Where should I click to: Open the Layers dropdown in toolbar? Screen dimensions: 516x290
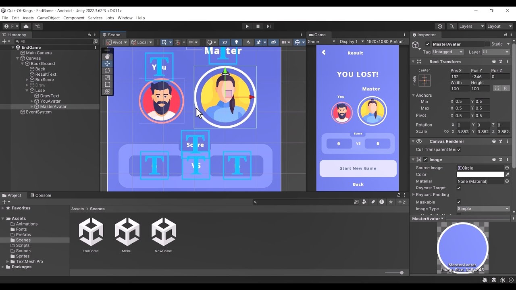coord(471,26)
